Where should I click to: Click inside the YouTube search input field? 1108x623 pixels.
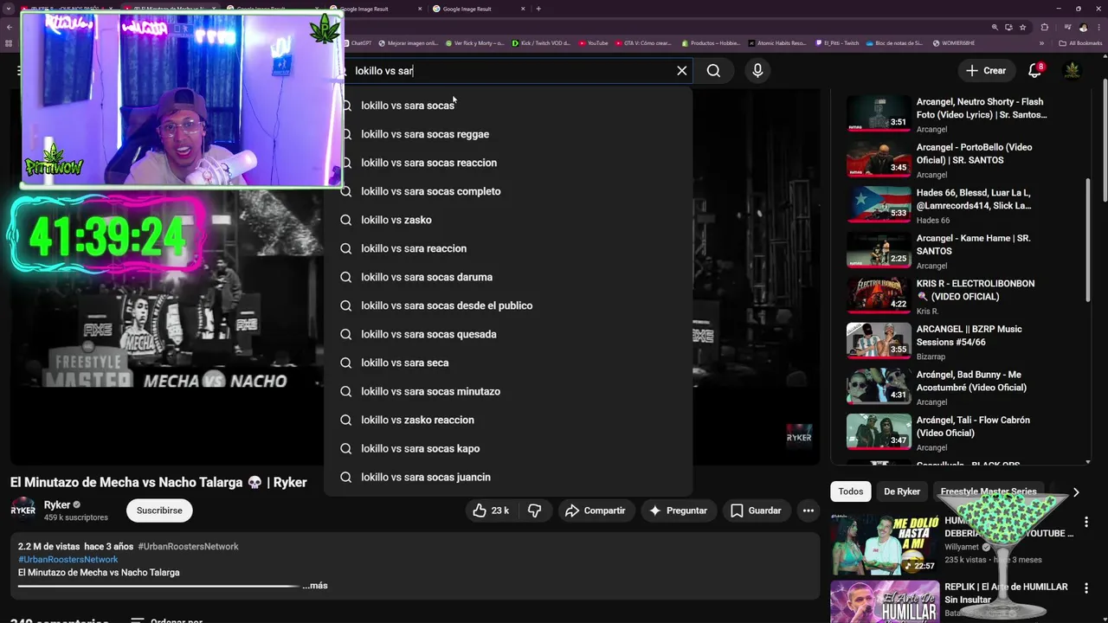pos(511,71)
